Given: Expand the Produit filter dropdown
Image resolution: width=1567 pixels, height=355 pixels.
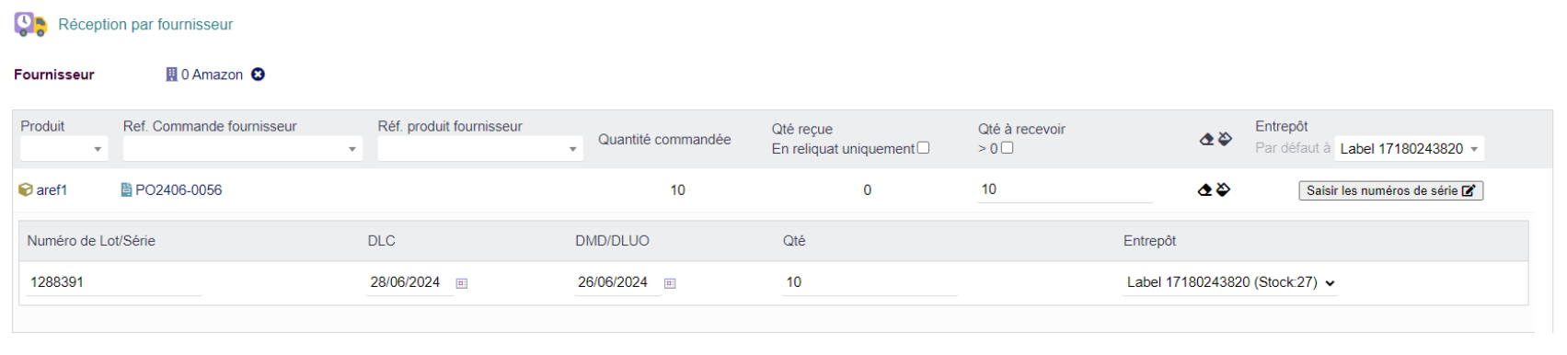Looking at the screenshot, I should pos(63,149).
